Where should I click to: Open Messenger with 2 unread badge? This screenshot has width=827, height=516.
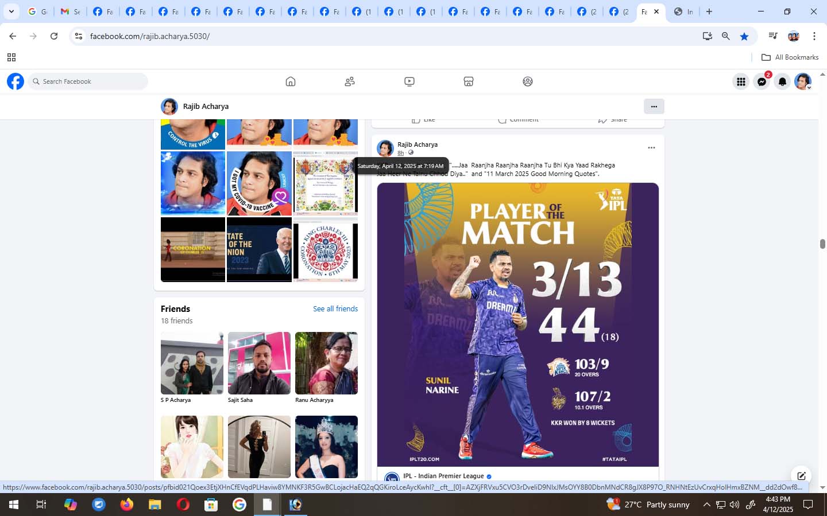click(x=762, y=82)
